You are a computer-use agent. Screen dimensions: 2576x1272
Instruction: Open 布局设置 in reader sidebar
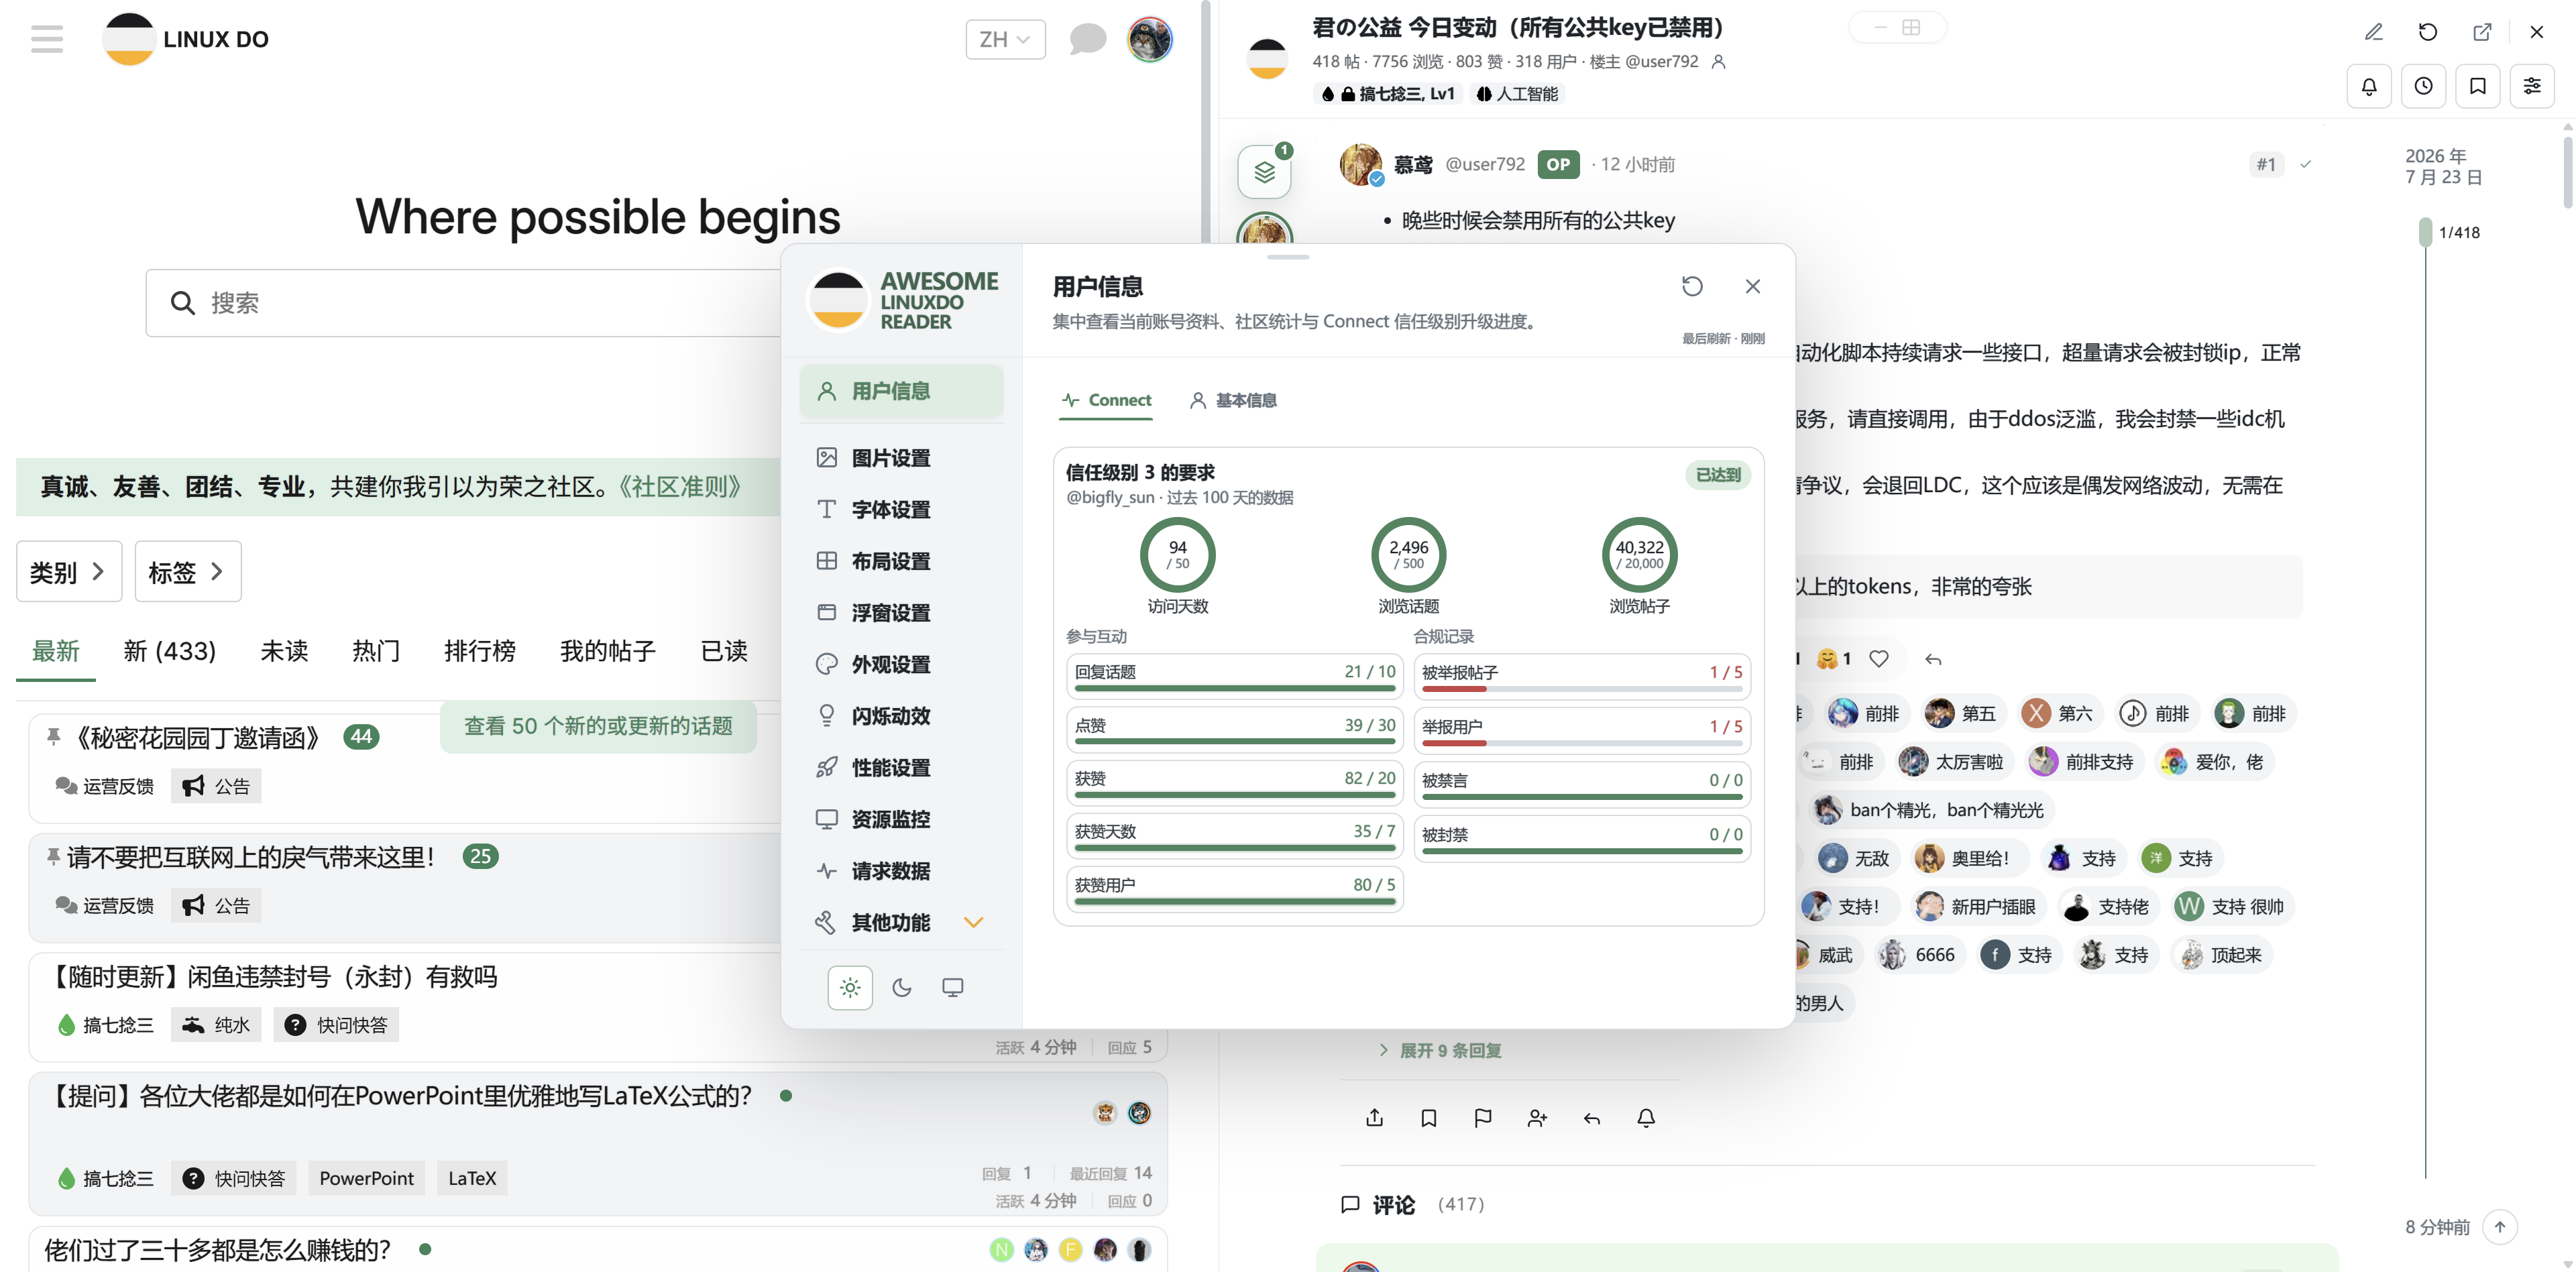[901, 561]
